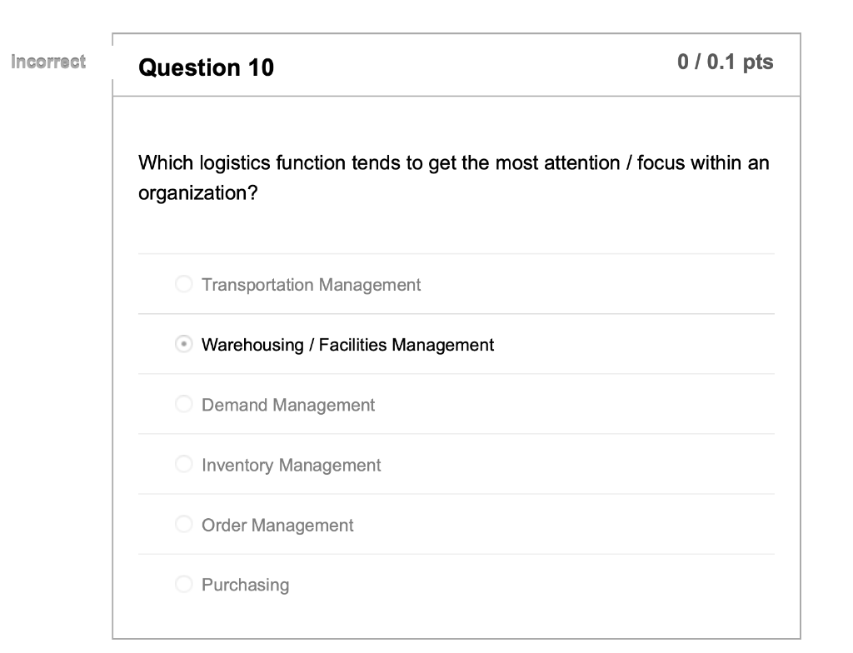
Task: Click the Transportation Management answer label
Action: [310, 285]
